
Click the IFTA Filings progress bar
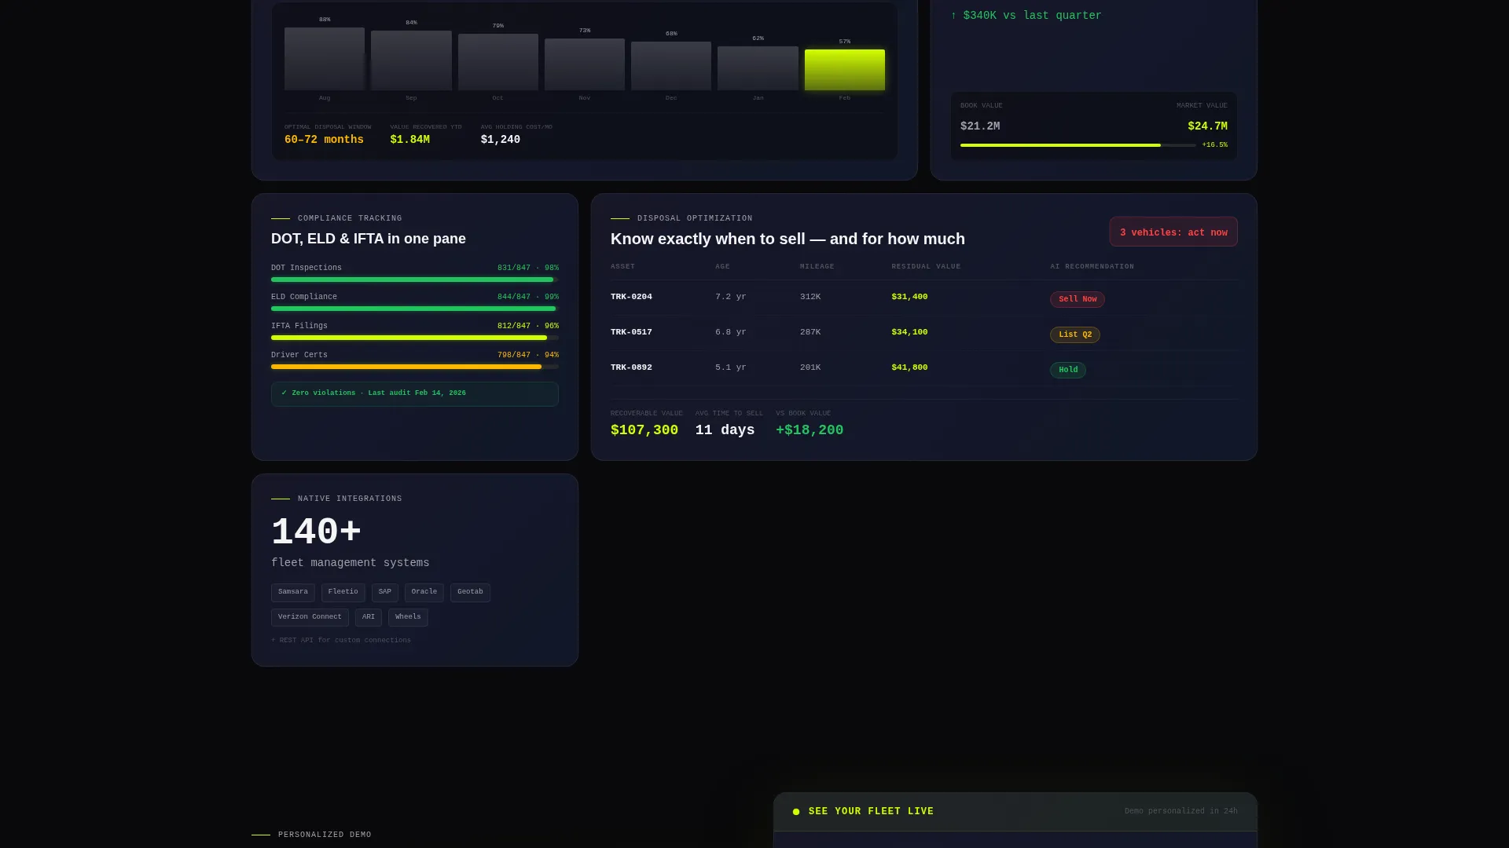coord(415,338)
